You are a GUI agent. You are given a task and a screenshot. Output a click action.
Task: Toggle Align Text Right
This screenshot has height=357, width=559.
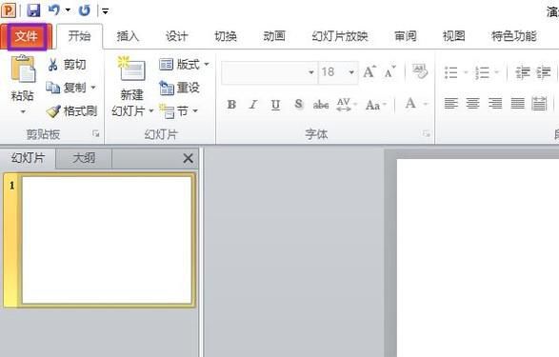click(x=495, y=104)
